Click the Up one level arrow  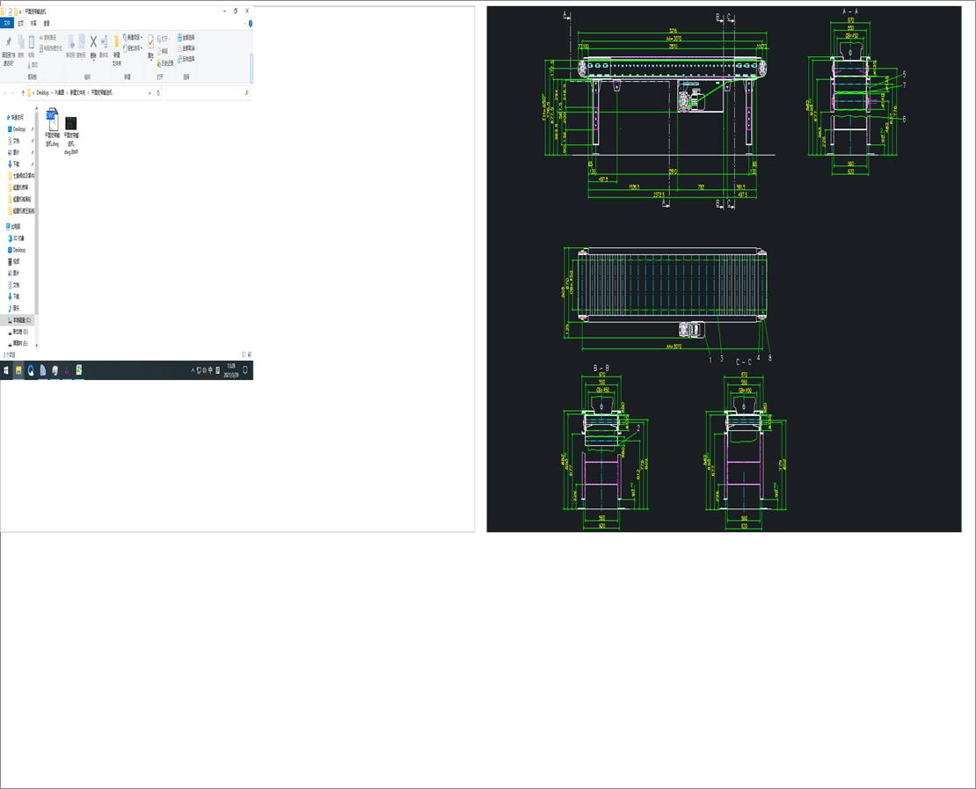coord(23,92)
